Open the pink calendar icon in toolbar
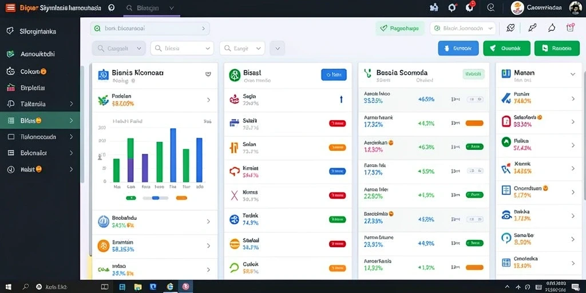 [x=571, y=27]
